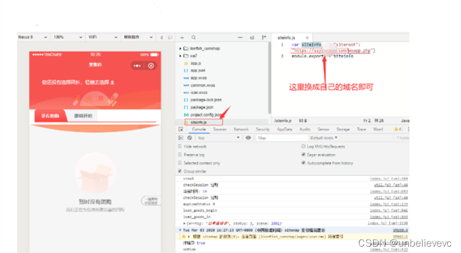Click the sort/format icon above file tree

click(x=252, y=37)
